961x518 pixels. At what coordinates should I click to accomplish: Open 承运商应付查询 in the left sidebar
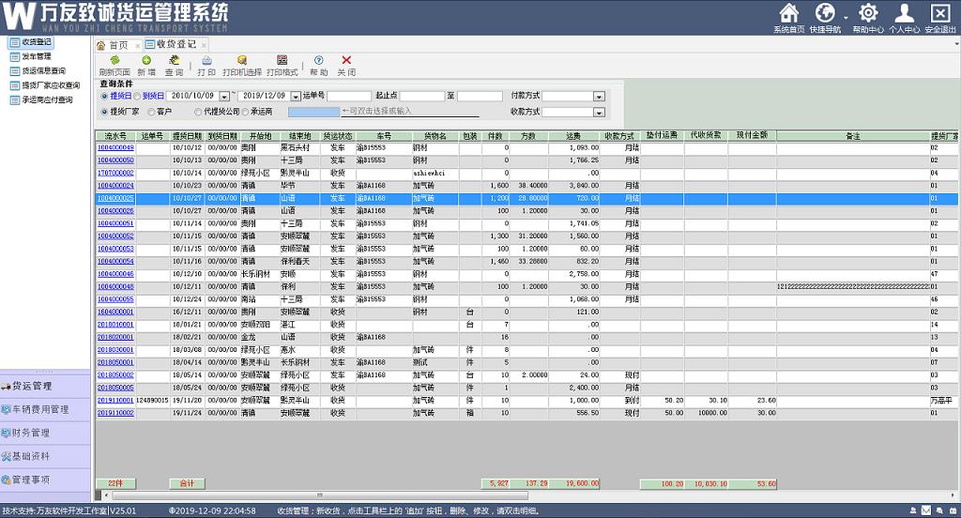pyautogui.click(x=41, y=99)
